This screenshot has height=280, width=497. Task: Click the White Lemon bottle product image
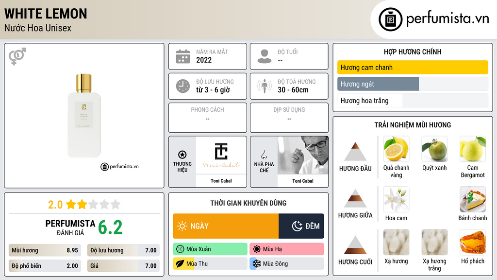tap(84, 116)
